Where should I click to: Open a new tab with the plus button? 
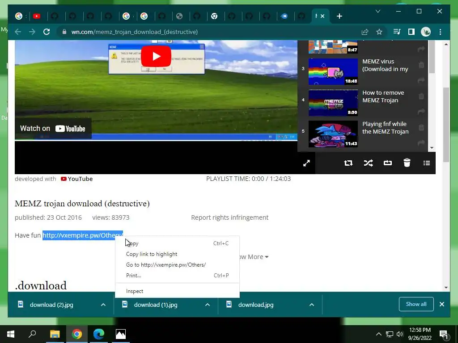click(x=339, y=16)
